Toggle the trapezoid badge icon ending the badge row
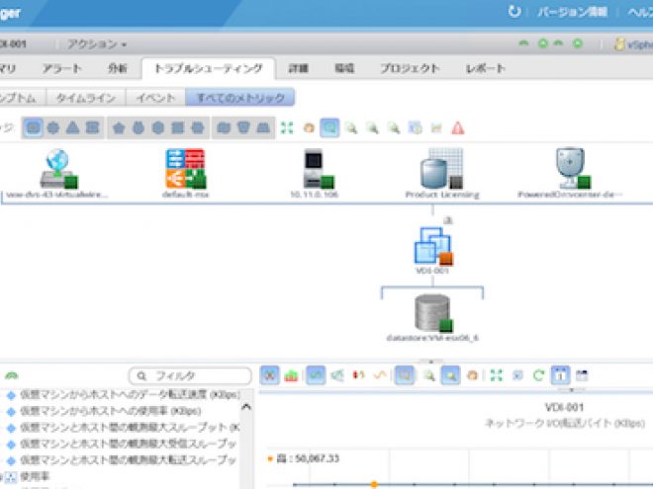 (263, 127)
